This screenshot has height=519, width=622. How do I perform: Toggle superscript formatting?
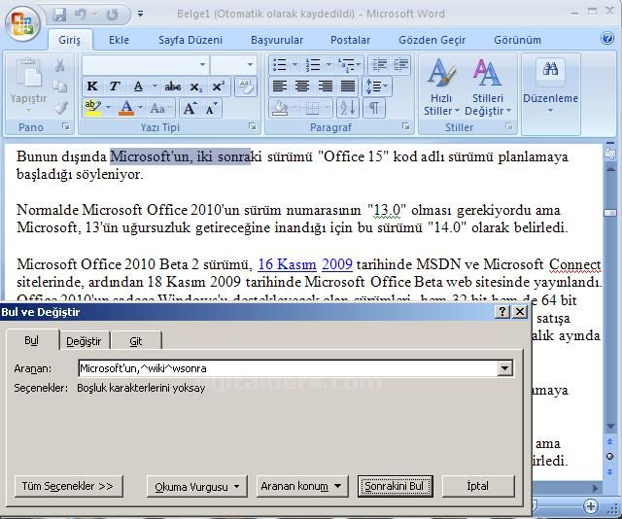click(218, 86)
